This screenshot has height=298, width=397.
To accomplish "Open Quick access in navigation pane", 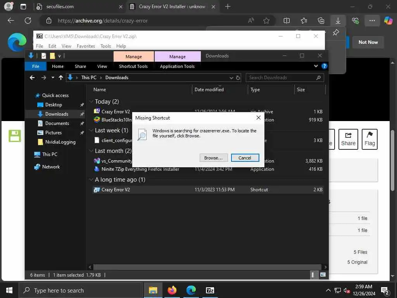I will coord(55,95).
